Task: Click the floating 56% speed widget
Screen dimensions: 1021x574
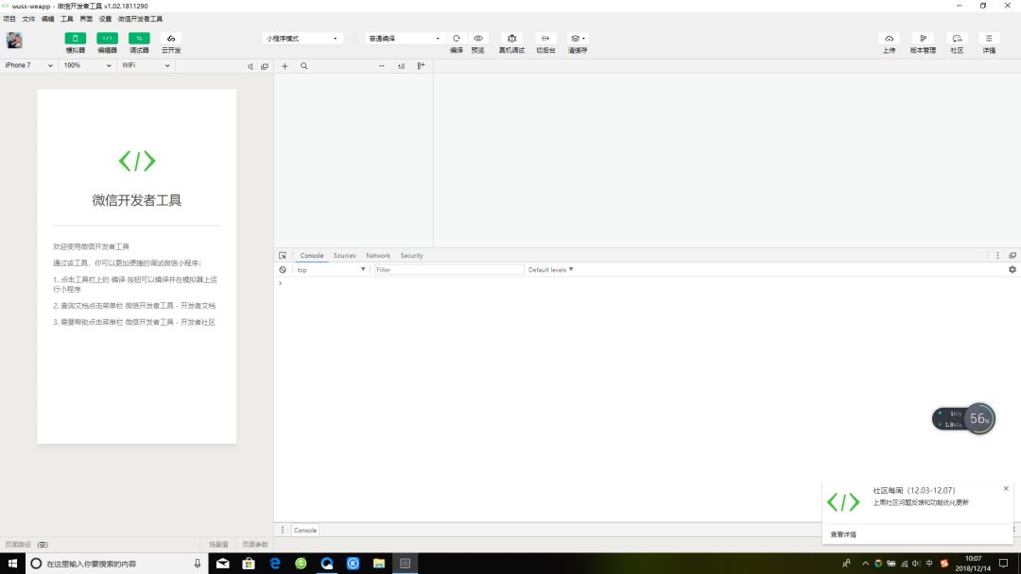Action: (963, 418)
